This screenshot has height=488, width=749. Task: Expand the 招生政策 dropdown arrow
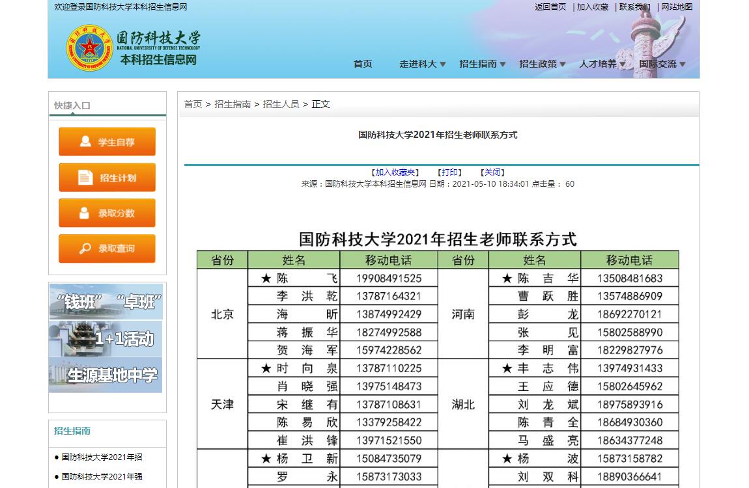click(x=563, y=64)
